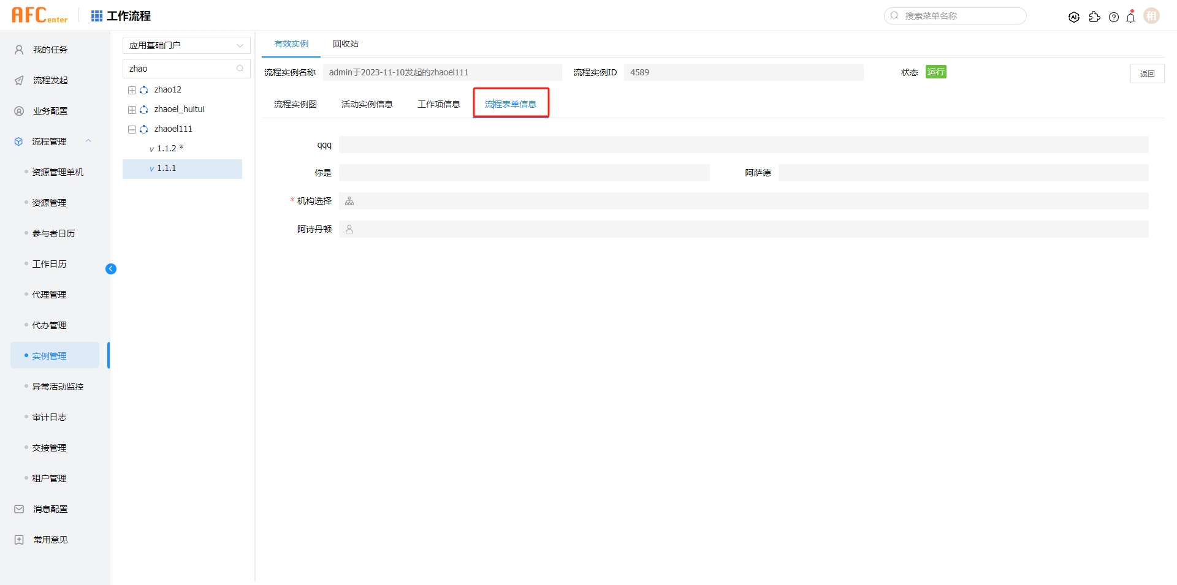The height and width of the screenshot is (585, 1177).
Task: Open the help question mark icon
Action: pyautogui.click(x=1114, y=17)
